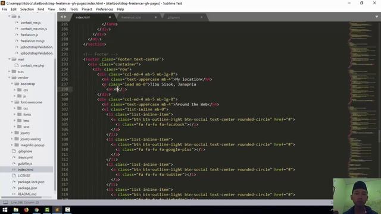Switch to Sublime Text taskbar icon
The image size is (381, 214).
[x=57, y=210]
